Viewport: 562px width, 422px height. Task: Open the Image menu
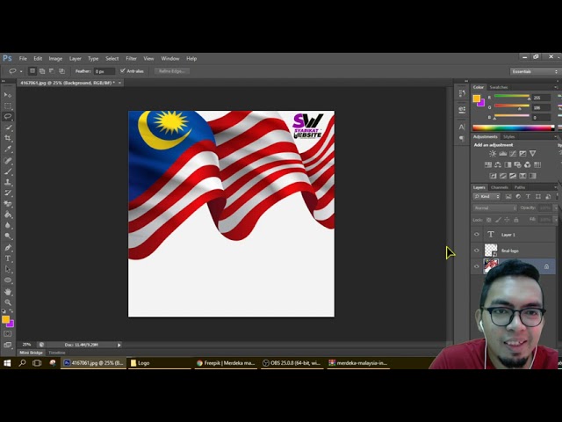coord(55,59)
